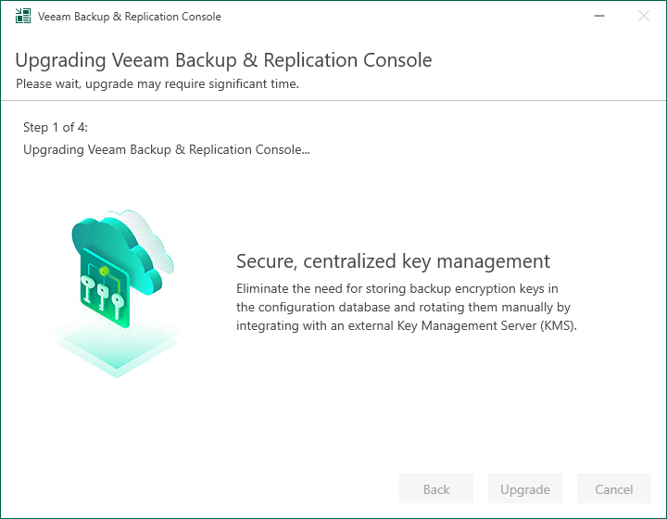Click the Upgrade button
667x519 pixels.
(x=525, y=488)
